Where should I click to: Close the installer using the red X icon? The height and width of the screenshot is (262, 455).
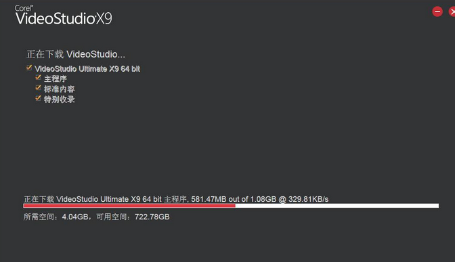pyautogui.click(x=452, y=12)
